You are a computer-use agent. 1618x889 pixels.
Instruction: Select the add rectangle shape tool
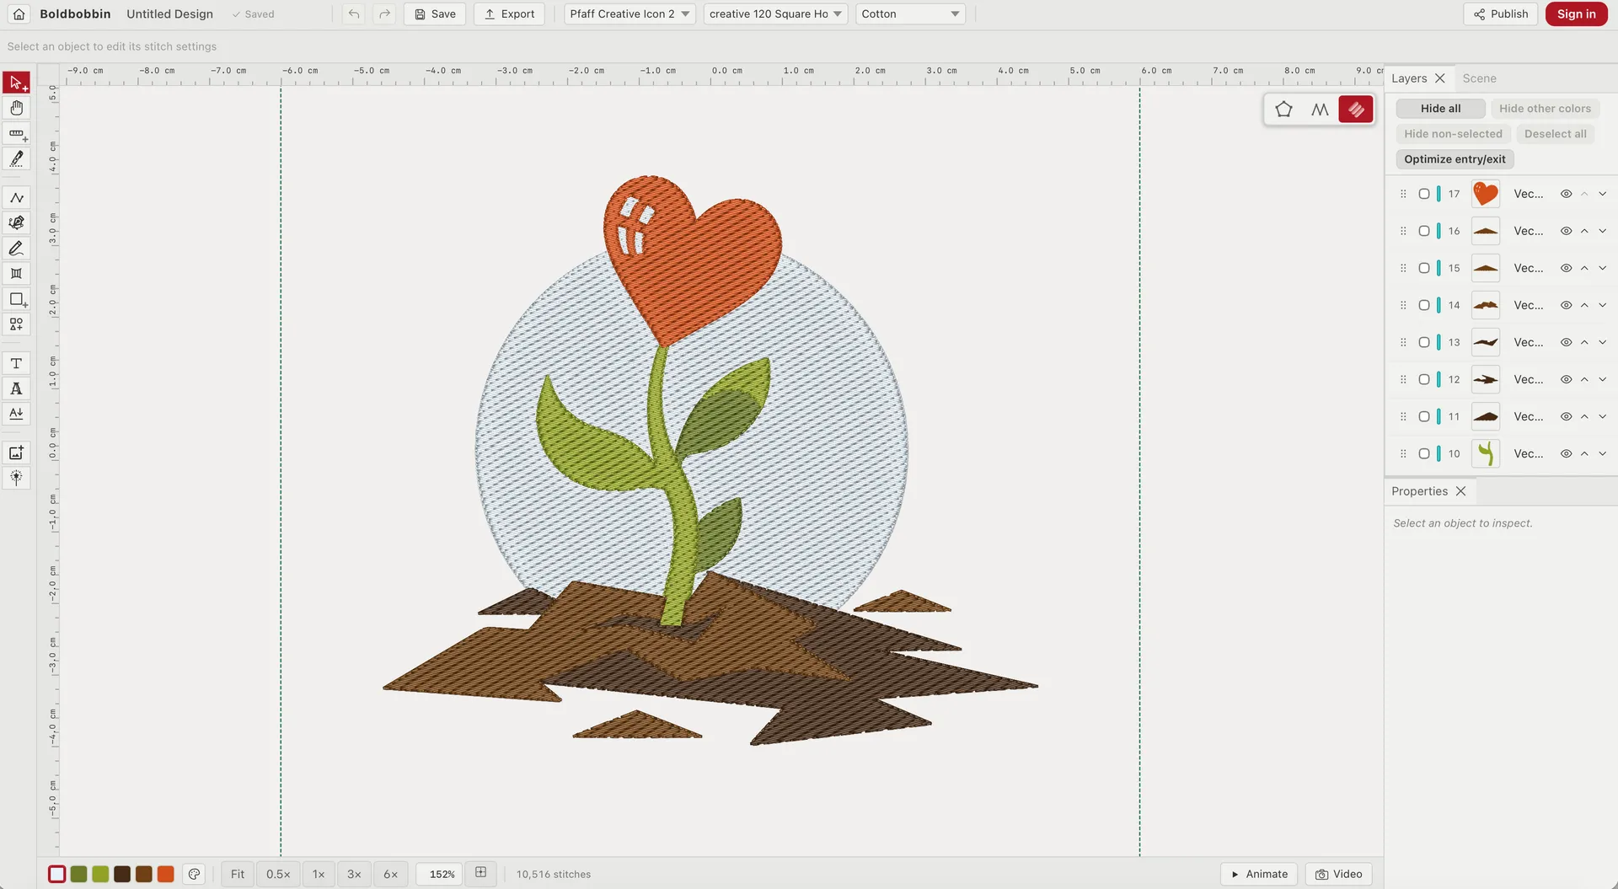[x=16, y=299]
